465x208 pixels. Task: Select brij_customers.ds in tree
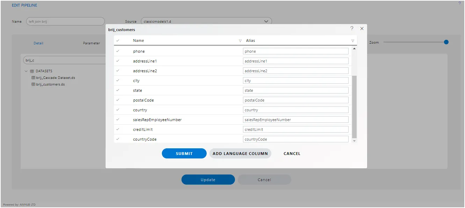click(x=50, y=84)
